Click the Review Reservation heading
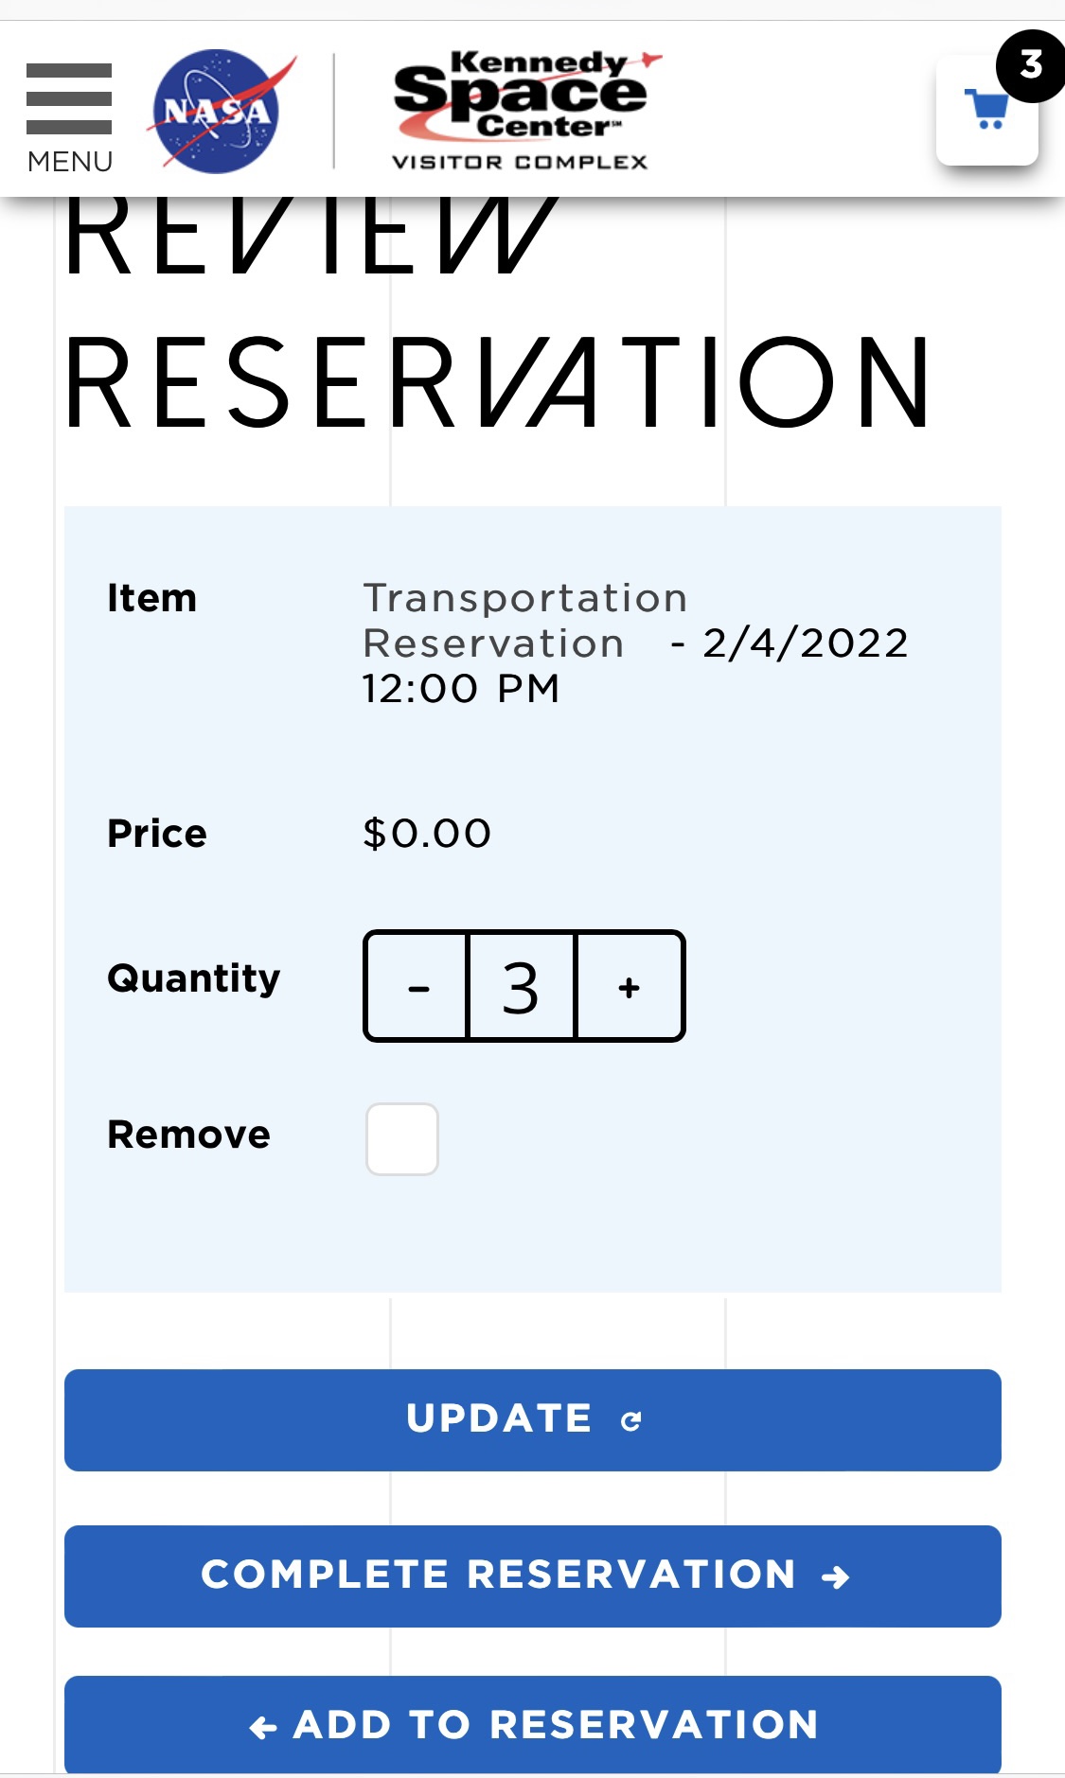The width and height of the screenshot is (1065, 1778). 497,383
